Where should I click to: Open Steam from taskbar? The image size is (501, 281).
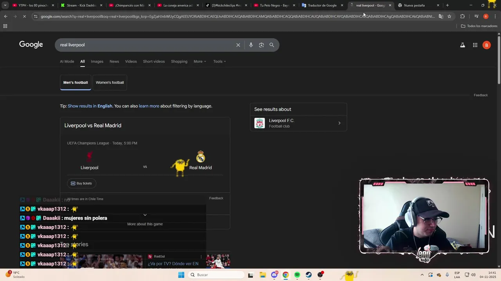pyautogui.click(x=309, y=275)
